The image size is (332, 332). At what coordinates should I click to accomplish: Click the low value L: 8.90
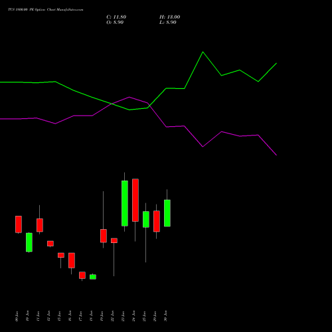point(168,23)
